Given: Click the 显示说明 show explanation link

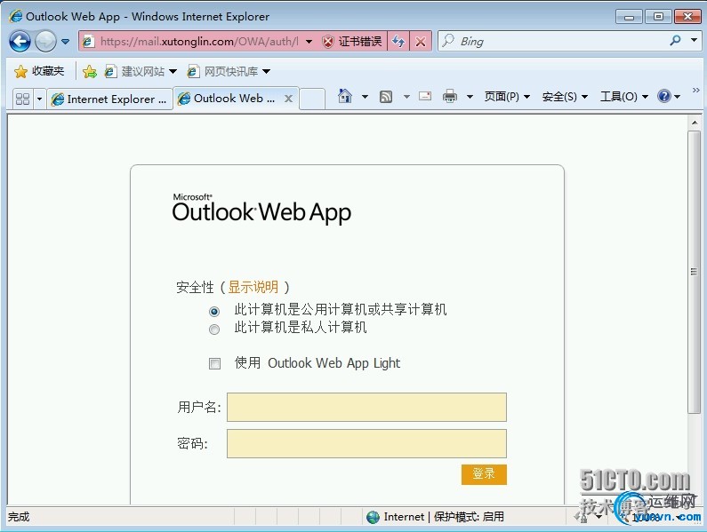Looking at the screenshot, I should coord(253,287).
